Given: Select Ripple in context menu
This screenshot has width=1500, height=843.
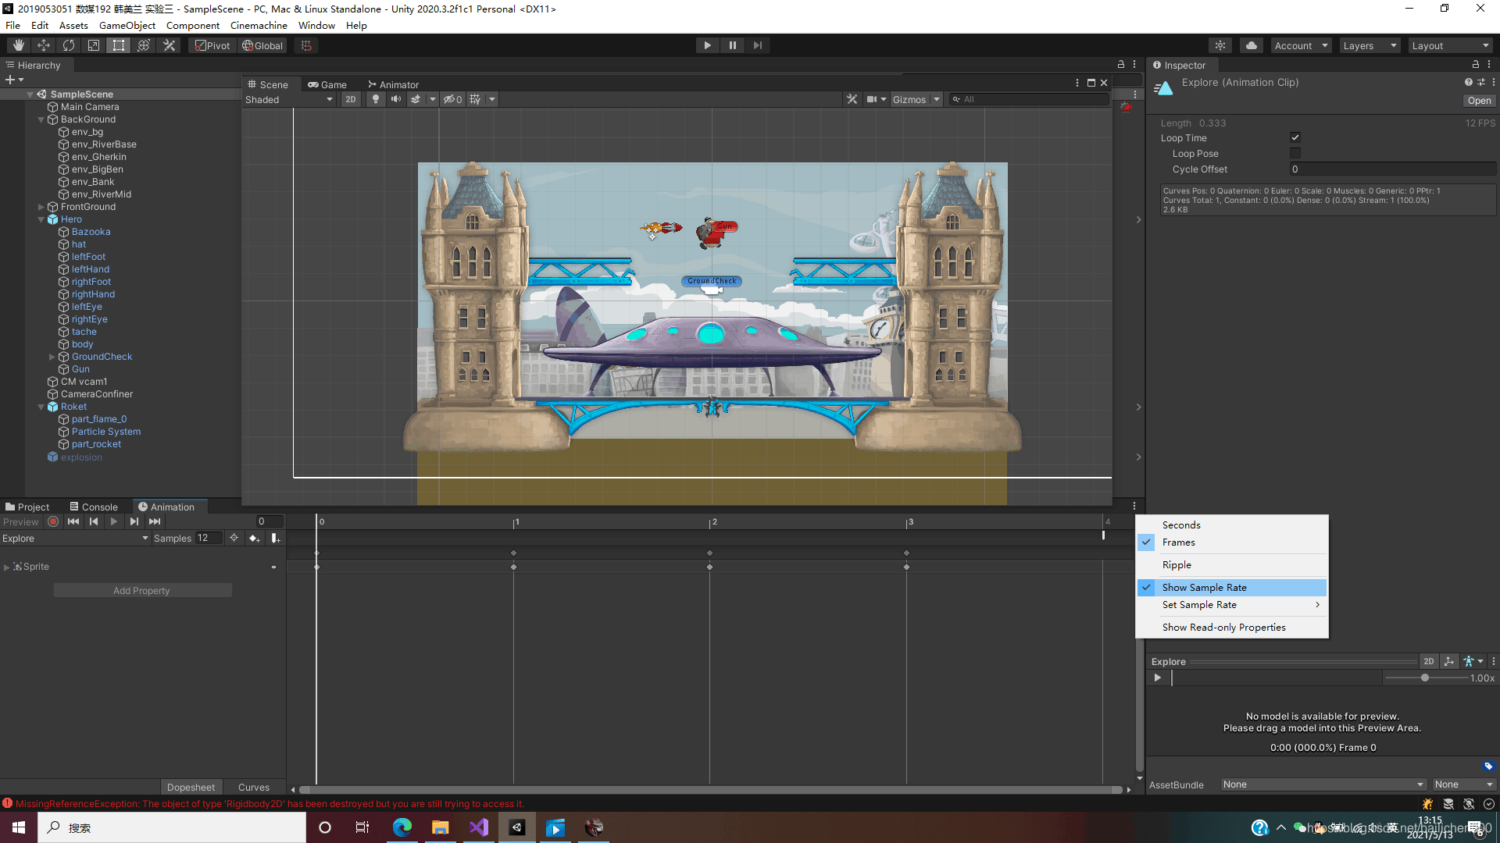Looking at the screenshot, I should pos(1232,565).
